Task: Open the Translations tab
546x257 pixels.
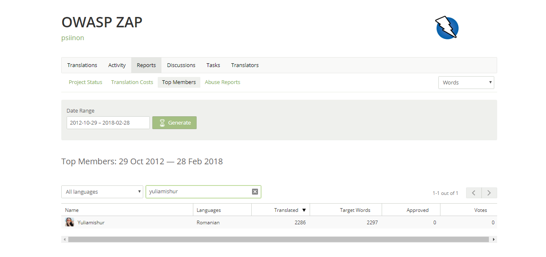Action: point(82,65)
